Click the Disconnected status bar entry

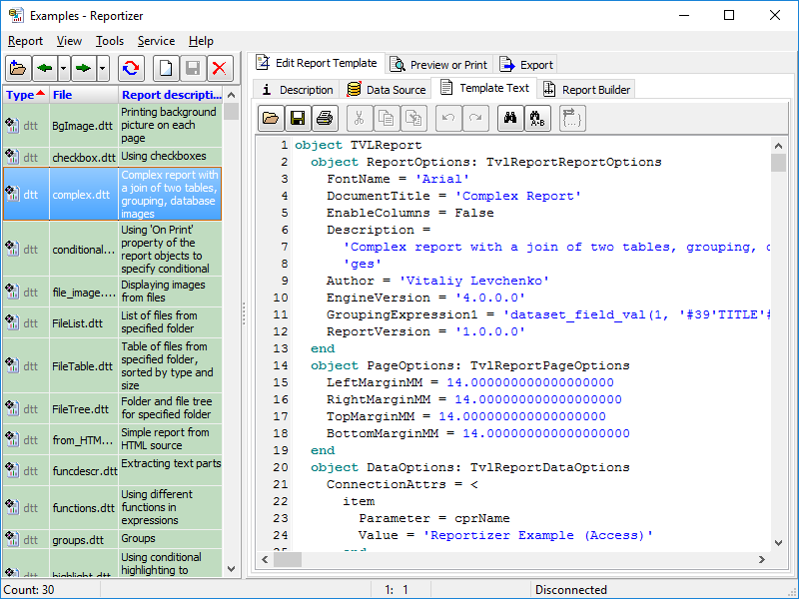click(570, 590)
